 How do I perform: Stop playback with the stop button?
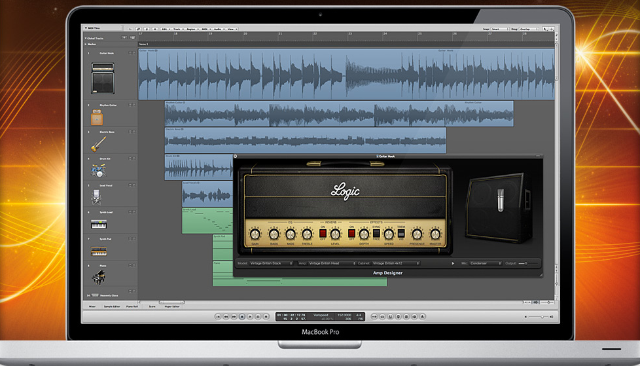click(x=242, y=317)
